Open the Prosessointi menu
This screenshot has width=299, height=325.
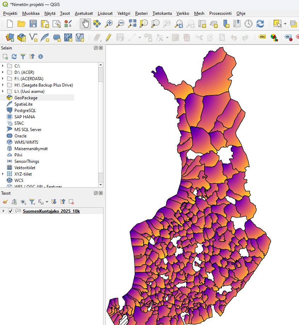coord(220,13)
